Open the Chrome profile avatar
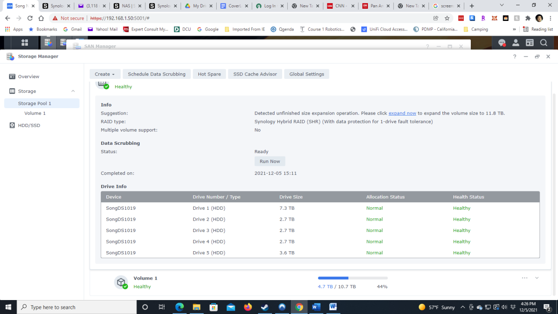Screen dimensions: 558x314 pos(539,18)
